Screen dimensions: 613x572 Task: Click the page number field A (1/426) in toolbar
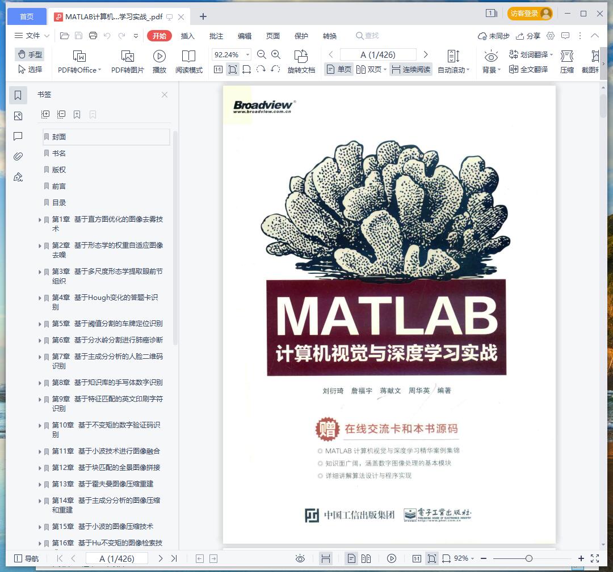click(x=378, y=54)
